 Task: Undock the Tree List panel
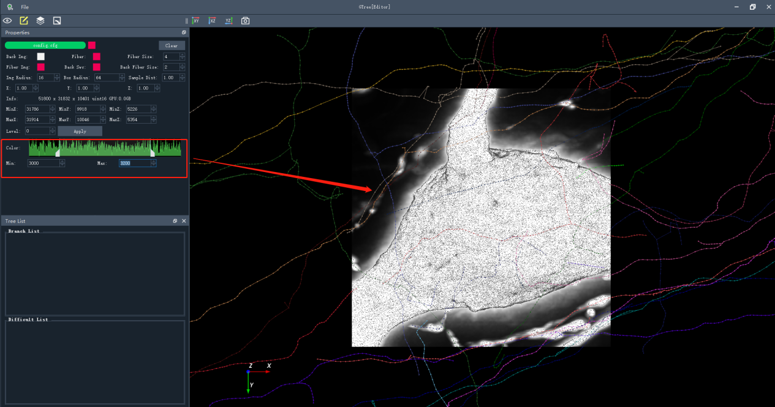(175, 221)
